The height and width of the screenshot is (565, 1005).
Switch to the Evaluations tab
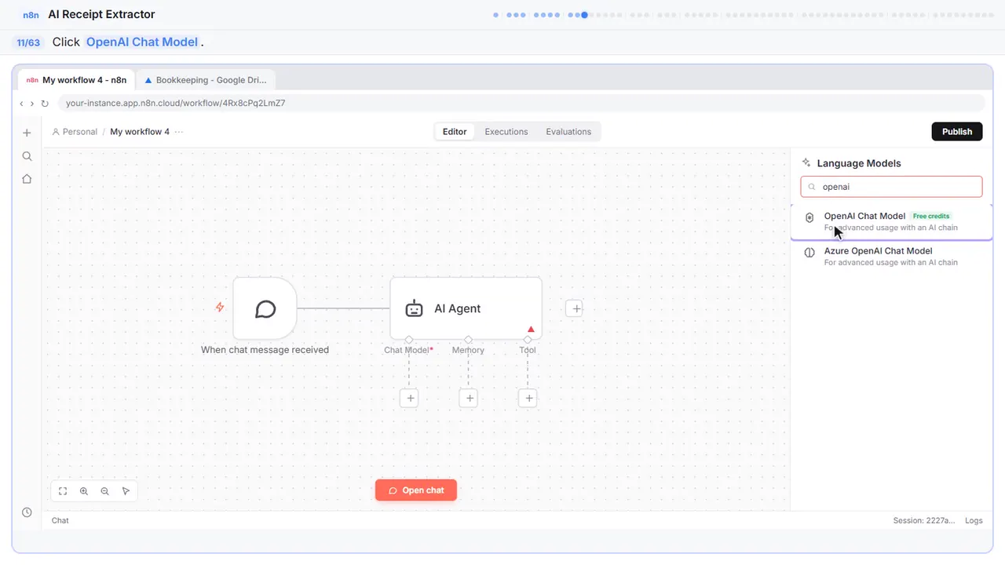[568, 132]
